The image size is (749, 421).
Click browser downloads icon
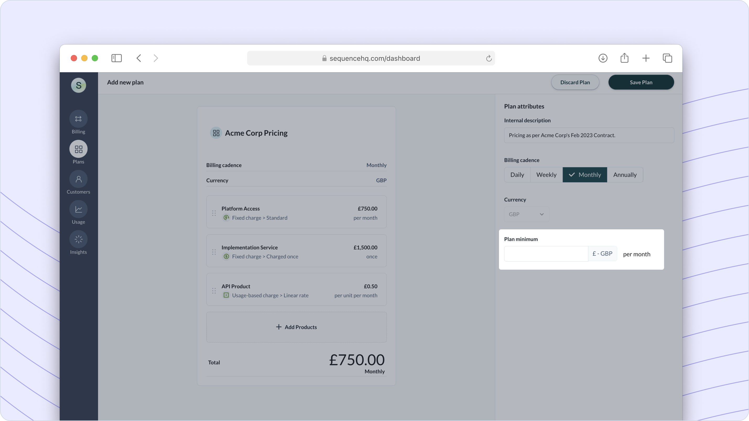click(603, 58)
